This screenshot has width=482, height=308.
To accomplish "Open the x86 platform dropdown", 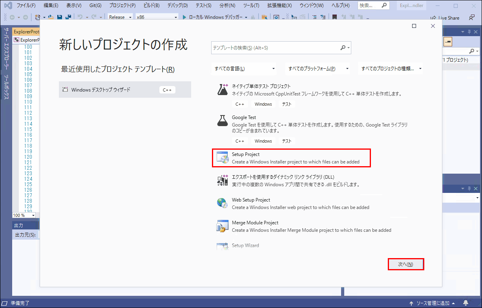I will coord(157,17).
